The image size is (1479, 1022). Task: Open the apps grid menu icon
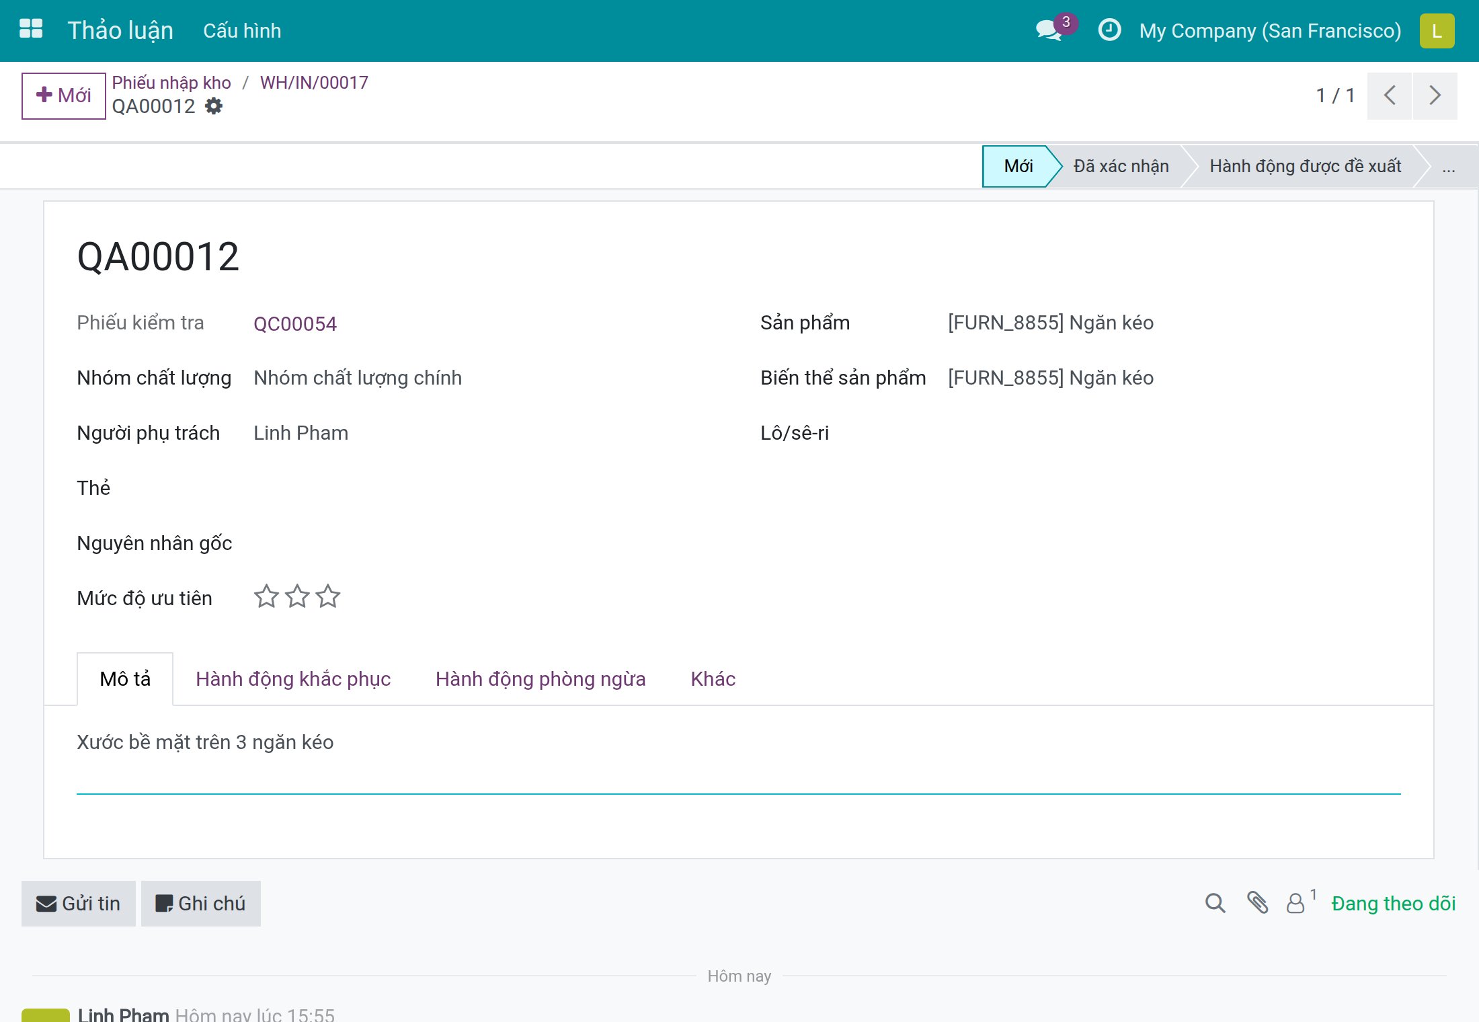[31, 30]
